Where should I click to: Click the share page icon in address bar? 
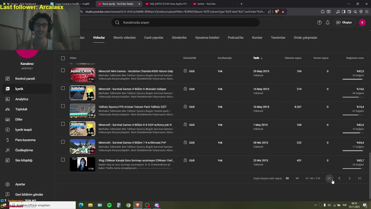point(270,12)
